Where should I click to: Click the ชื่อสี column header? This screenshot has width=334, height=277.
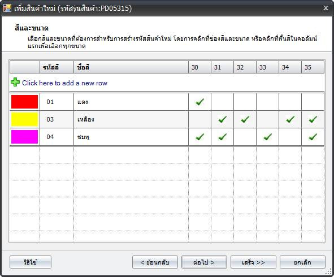point(131,67)
